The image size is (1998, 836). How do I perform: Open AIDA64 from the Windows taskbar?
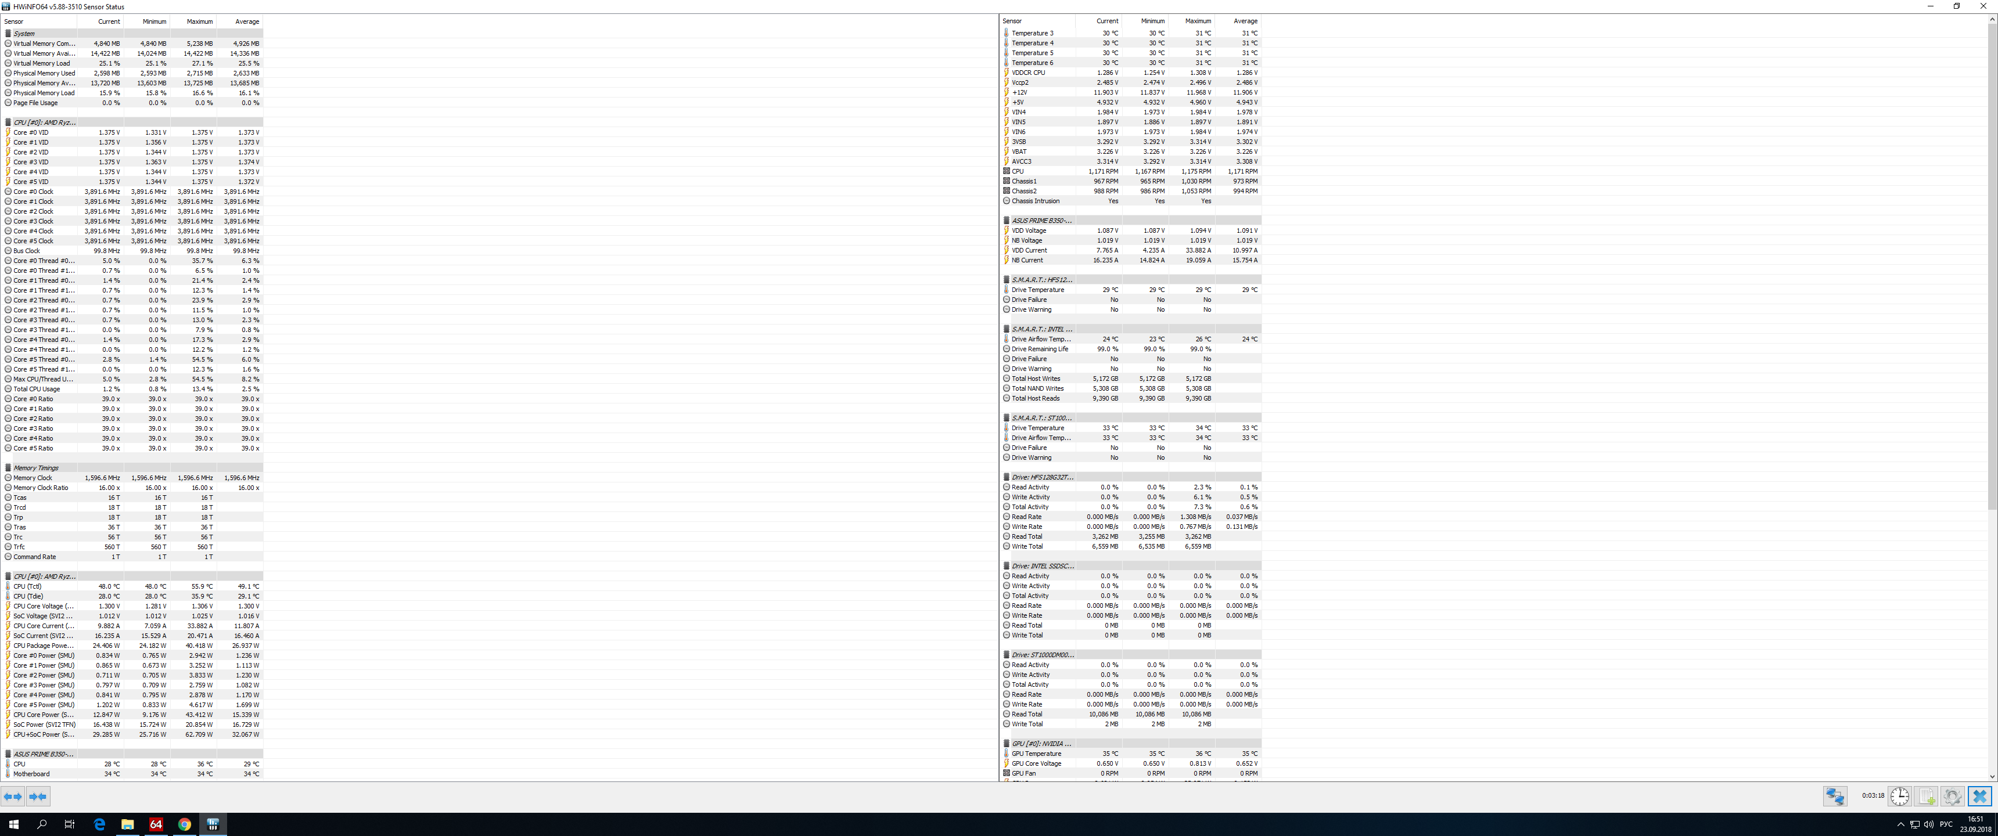(x=156, y=824)
